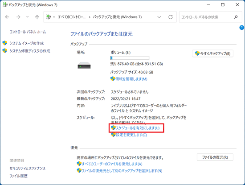Screen dimensions: 245x185
Task: Click the search magnifier icon
Action: (x=236, y=17)
